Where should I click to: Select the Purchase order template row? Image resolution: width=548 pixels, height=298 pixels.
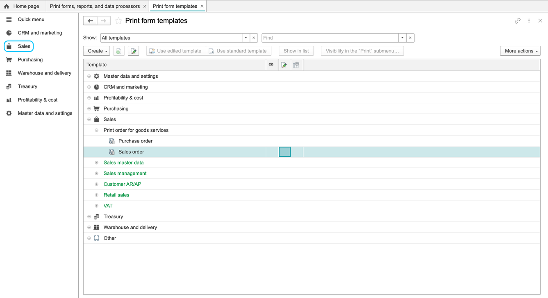pyautogui.click(x=312, y=141)
